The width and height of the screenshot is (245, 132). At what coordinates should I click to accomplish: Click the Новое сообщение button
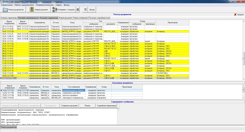tap(81, 18)
